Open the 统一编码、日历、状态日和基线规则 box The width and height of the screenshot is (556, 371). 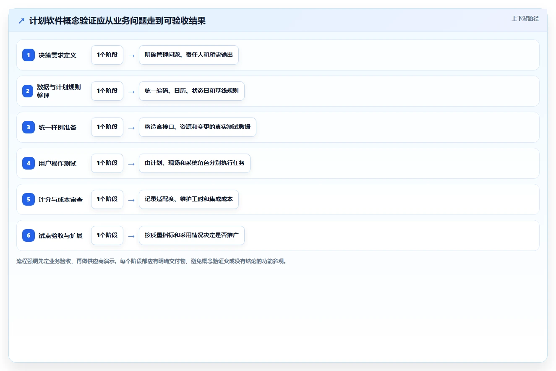[192, 91]
